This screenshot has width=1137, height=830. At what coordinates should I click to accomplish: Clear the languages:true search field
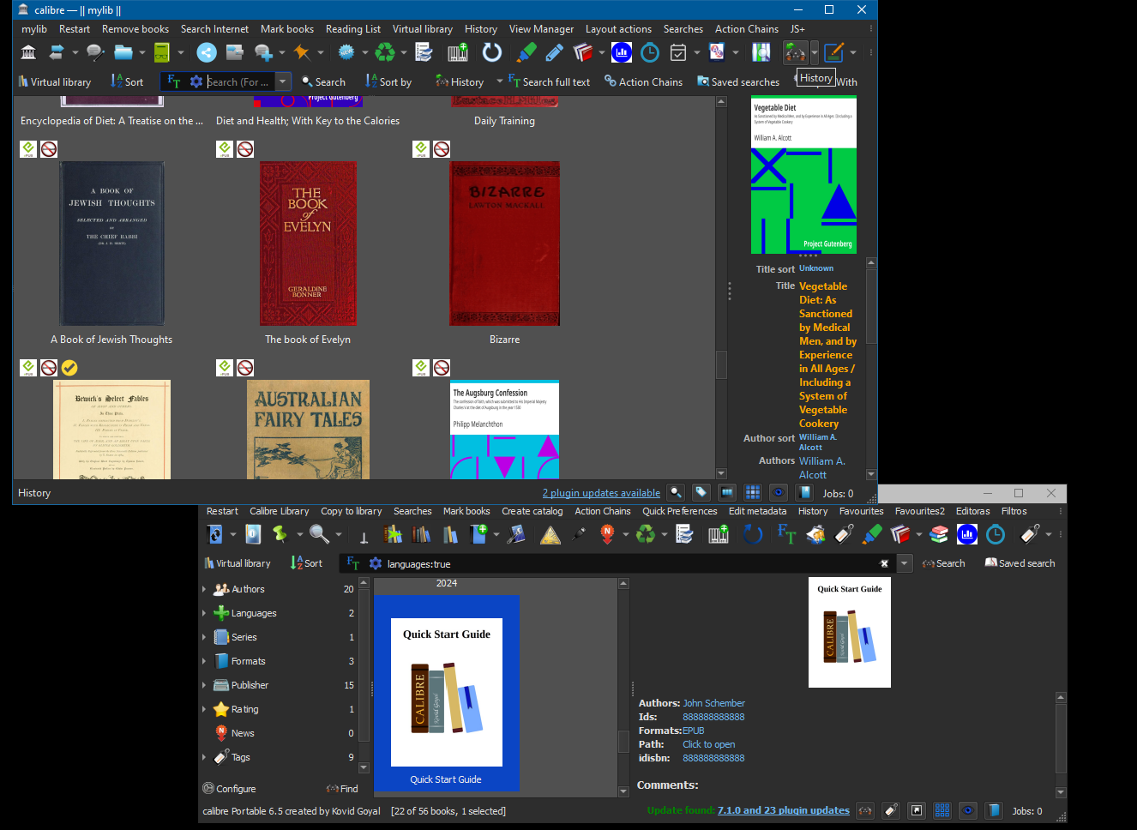[x=884, y=563]
